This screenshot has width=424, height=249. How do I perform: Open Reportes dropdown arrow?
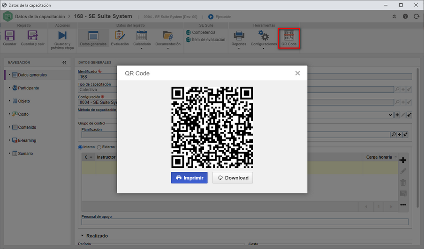[x=239, y=48]
